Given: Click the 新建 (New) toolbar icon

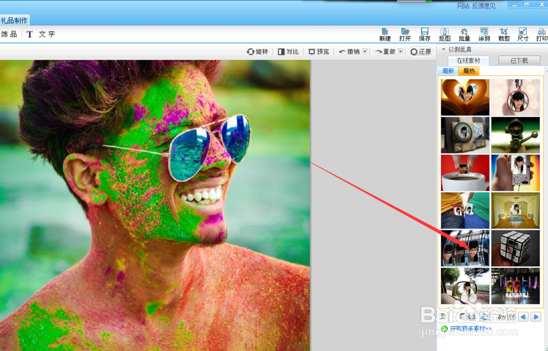Looking at the screenshot, I should [x=385, y=34].
